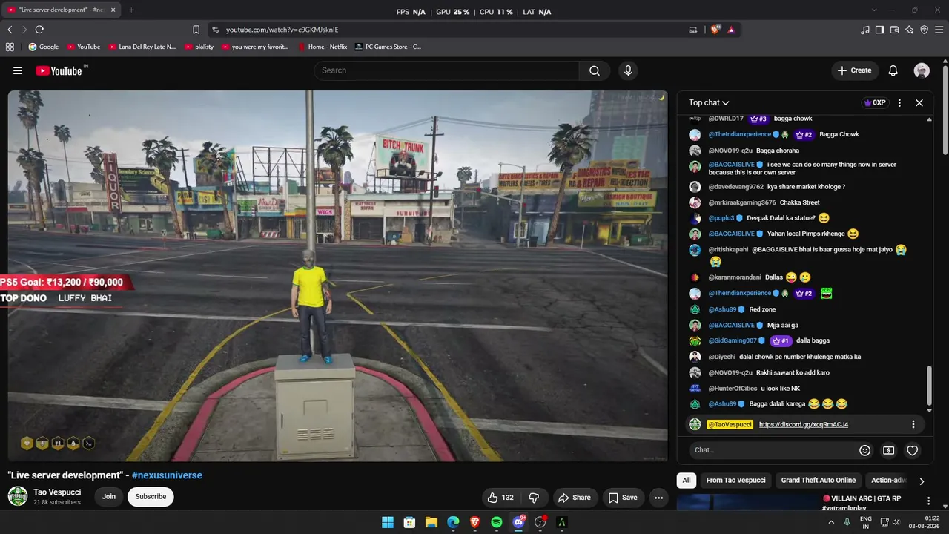Open options for the pinned TaoVespucci message
Viewport: 949px width, 534px height.
point(913,424)
